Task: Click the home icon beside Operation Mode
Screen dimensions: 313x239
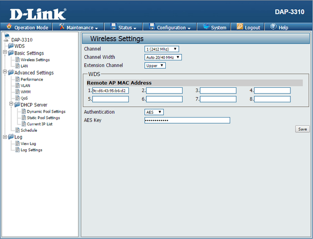Action: click(9, 26)
